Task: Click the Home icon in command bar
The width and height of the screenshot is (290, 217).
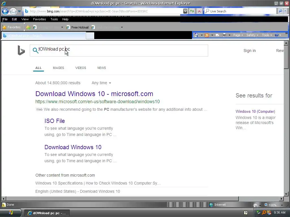Action: click(x=197, y=35)
